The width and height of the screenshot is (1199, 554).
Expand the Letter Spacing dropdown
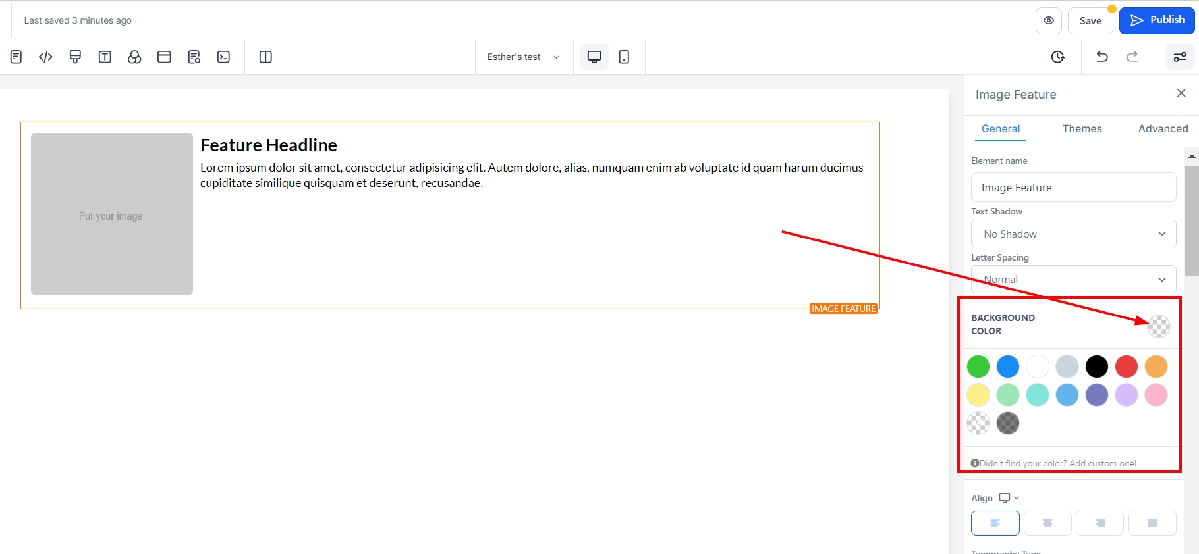coord(1073,280)
